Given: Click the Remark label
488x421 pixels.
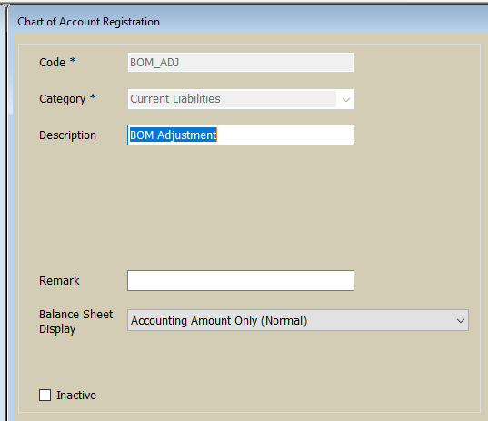Looking at the screenshot, I should click(x=59, y=281).
